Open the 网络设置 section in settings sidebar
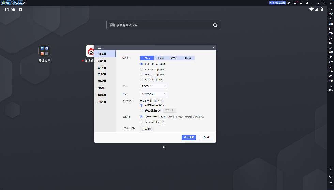Screen dimensions: 334x190 tap(102, 81)
